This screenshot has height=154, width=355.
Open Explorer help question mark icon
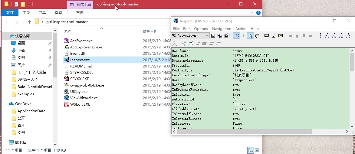pyautogui.click(x=258, y=13)
